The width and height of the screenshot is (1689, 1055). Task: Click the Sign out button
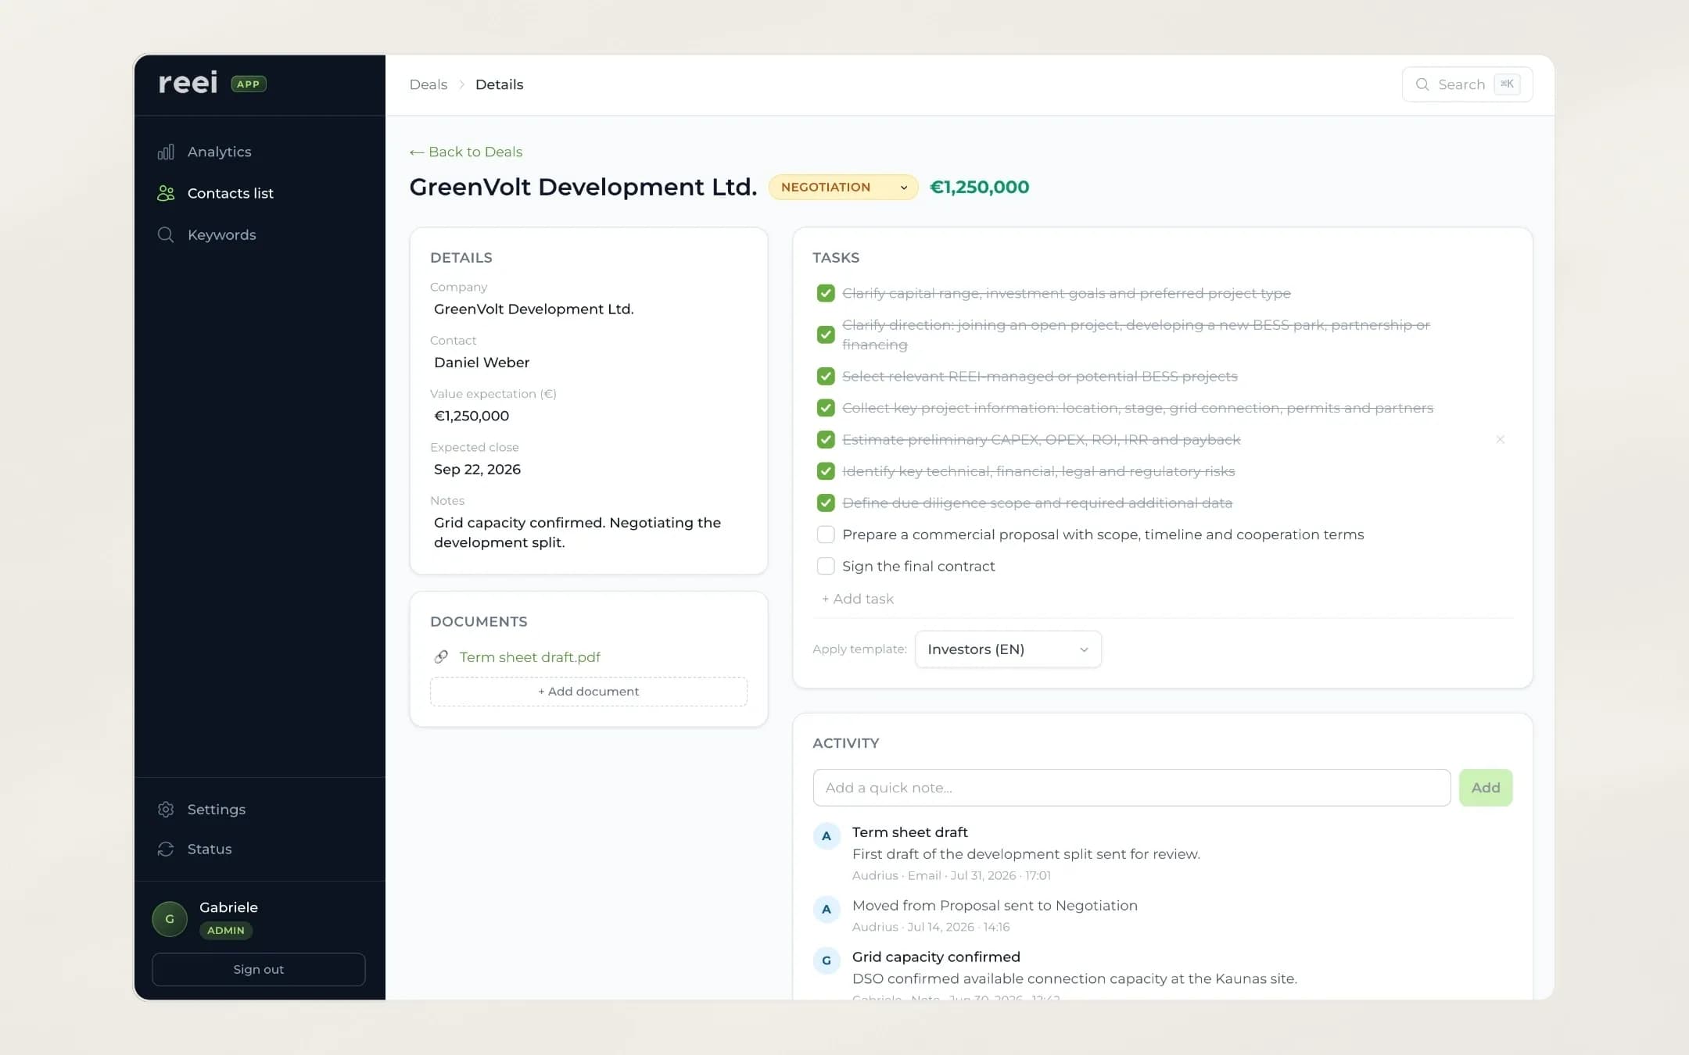[258, 969]
